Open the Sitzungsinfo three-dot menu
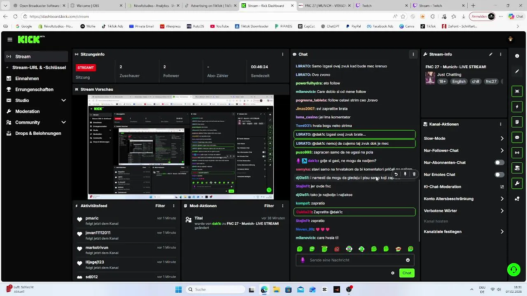The width and height of the screenshot is (527, 296). pyautogui.click(x=282, y=54)
